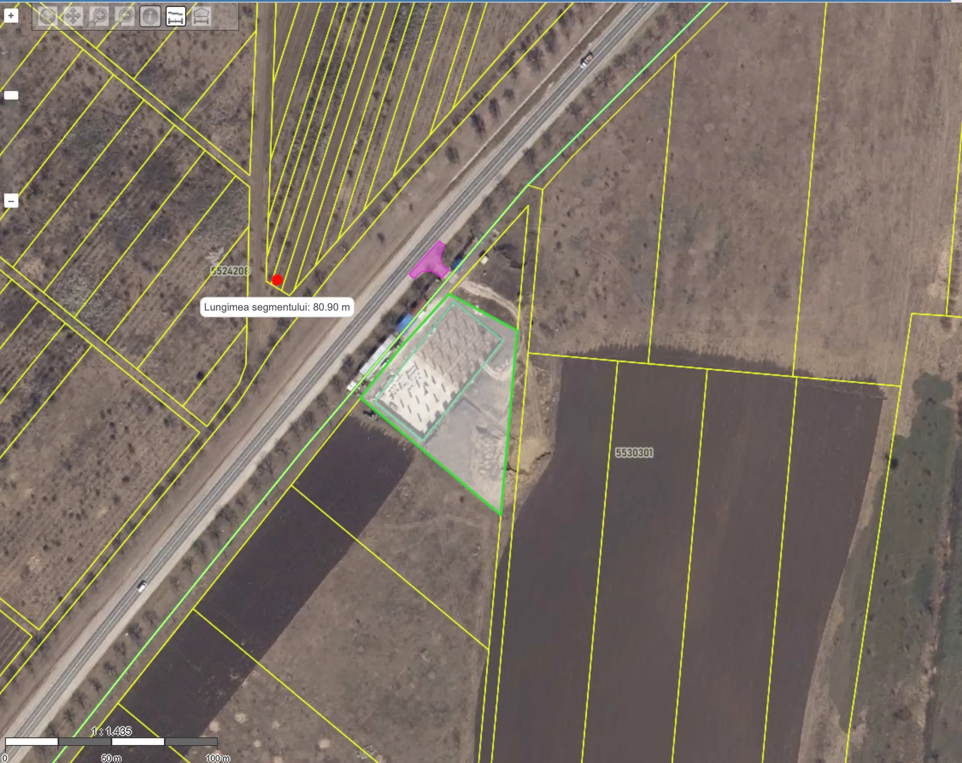Click the full extent globe tool
The width and height of the screenshot is (962, 763).
coord(48,16)
